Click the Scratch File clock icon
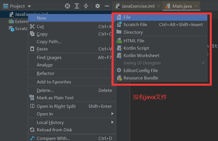Image resolution: width=218 pixels, height=141 pixels. 119,24
